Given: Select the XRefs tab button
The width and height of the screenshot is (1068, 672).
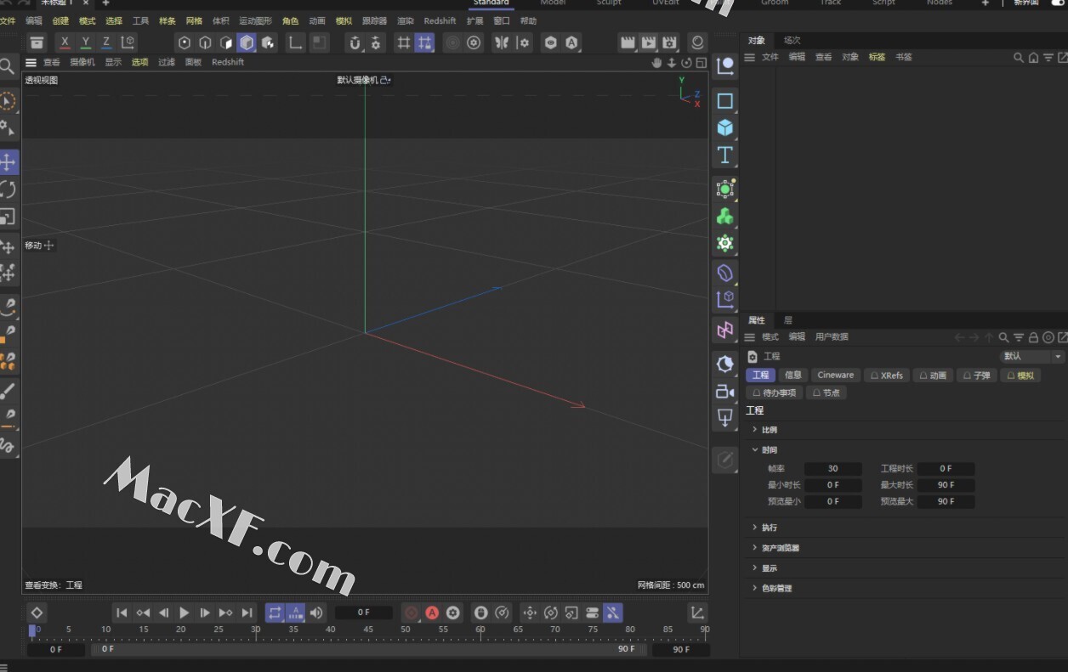Looking at the screenshot, I should tap(887, 375).
